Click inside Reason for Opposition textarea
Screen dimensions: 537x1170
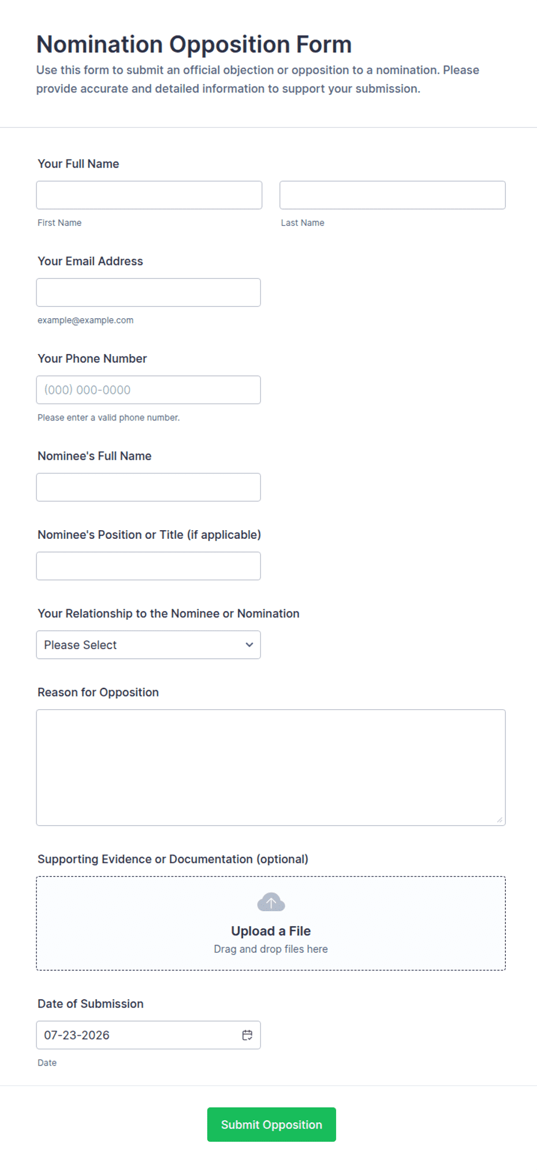coord(271,767)
